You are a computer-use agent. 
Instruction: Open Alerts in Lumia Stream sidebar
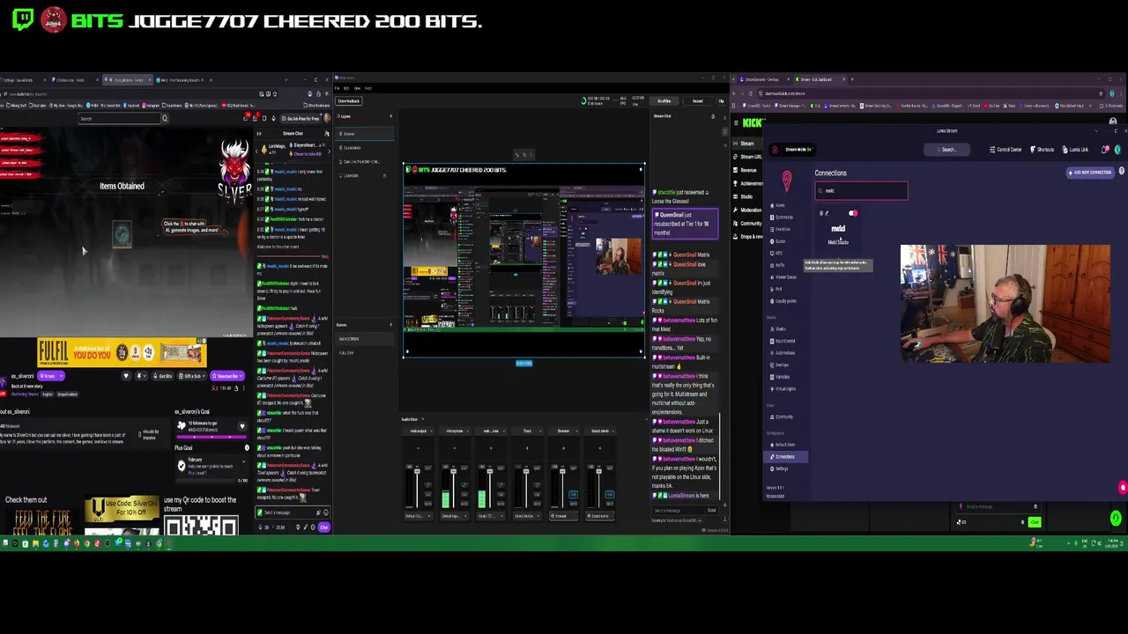pyautogui.click(x=780, y=205)
